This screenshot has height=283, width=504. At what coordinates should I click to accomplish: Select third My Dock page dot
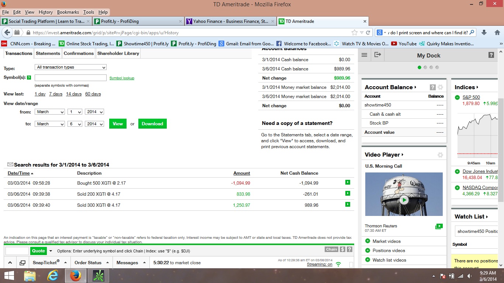(x=431, y=67)
